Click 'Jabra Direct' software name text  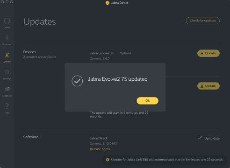(x=99, y=138)
